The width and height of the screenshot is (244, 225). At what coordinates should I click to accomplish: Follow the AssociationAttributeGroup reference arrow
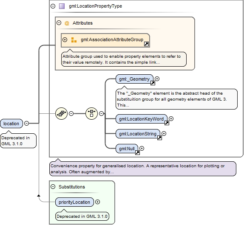point(146,44)
